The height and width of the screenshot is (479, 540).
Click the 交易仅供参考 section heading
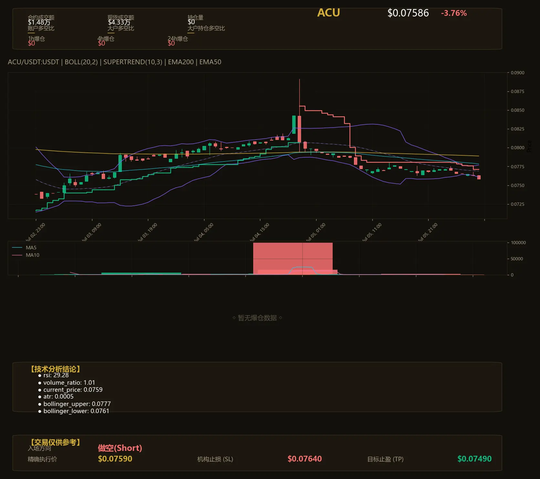[x=55, y=442]
